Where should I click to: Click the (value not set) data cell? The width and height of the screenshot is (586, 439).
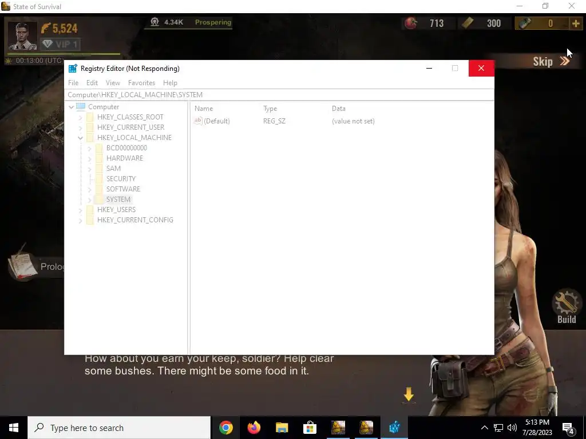pos(353,121)
